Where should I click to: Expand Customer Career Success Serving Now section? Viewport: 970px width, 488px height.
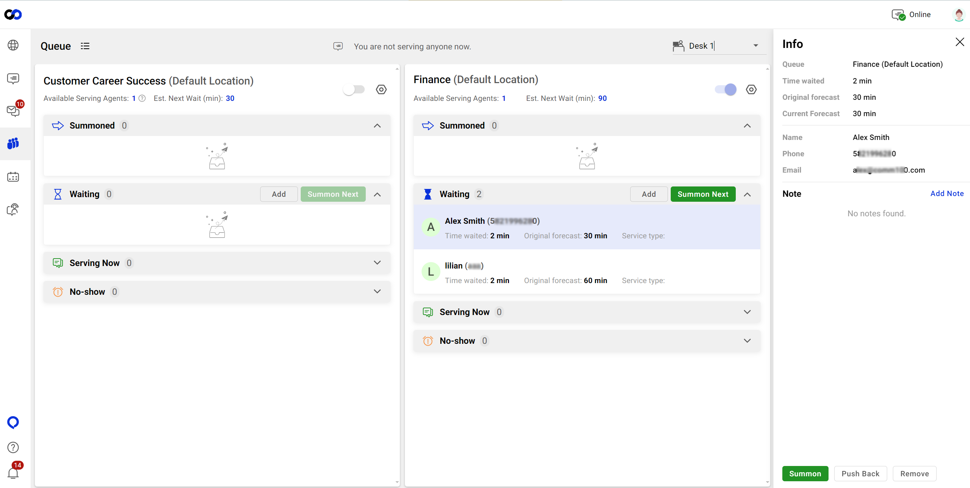377,262
